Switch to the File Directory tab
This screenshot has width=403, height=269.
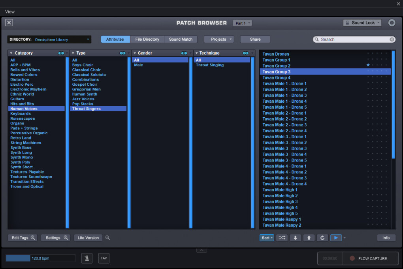click(x=147, y=40)
